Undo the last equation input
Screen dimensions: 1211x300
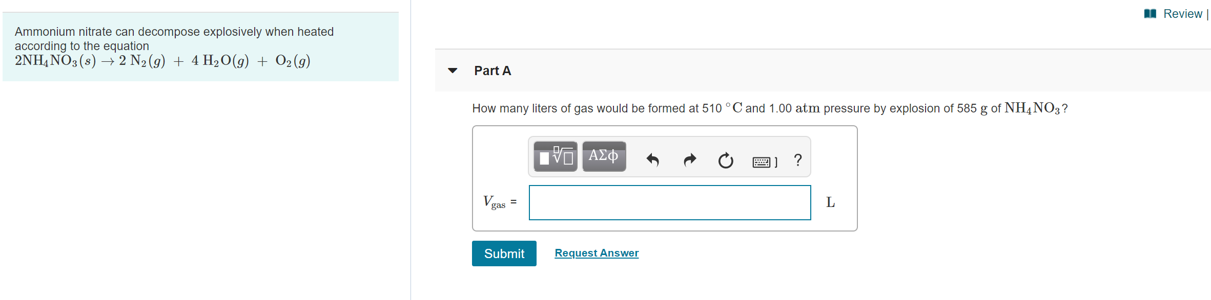point(653,159)
